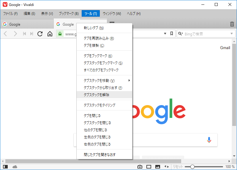The height and width of the screenshot is (170, 237).
Task: Reload the current page
Action: [x=40, y=34]
